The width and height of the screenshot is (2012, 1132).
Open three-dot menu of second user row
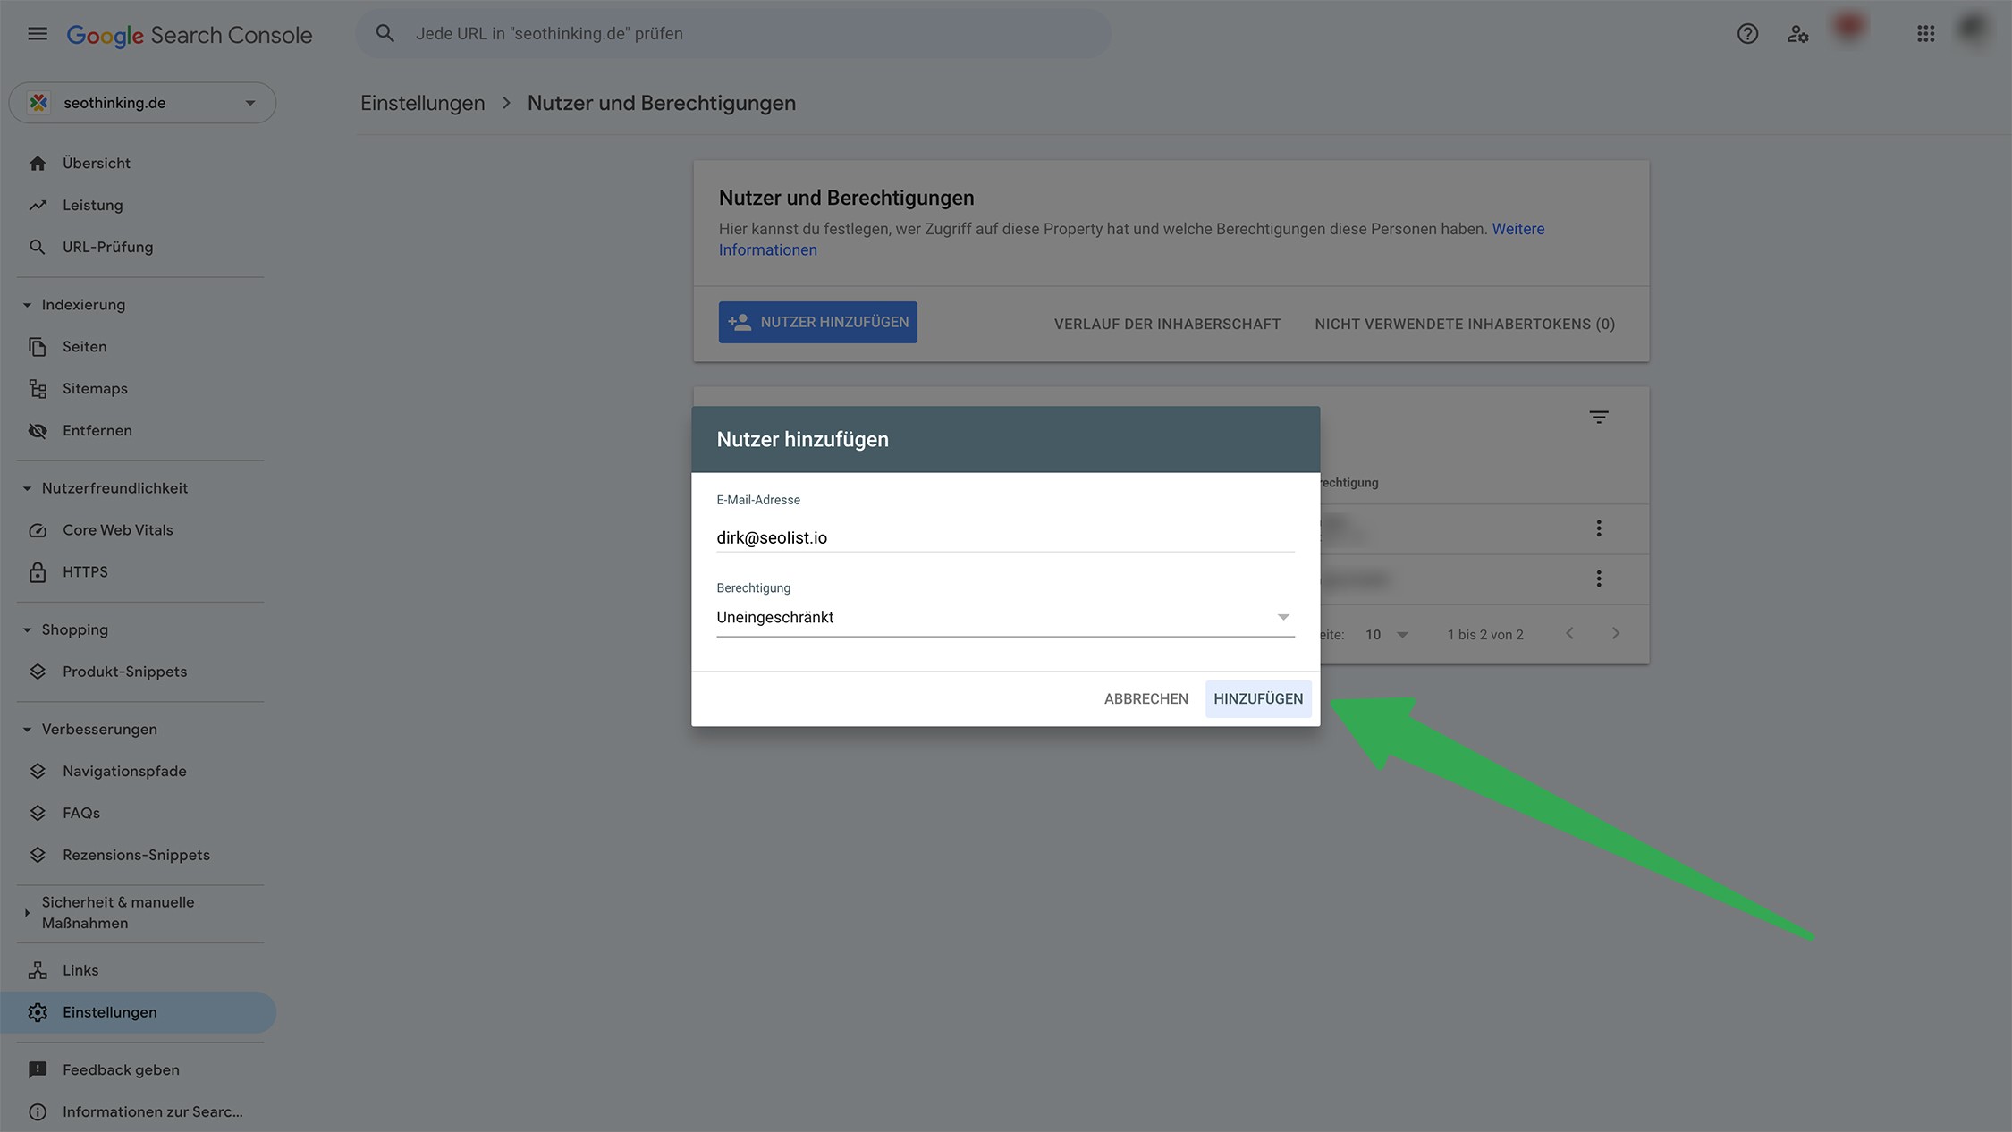pos(1599,579)
